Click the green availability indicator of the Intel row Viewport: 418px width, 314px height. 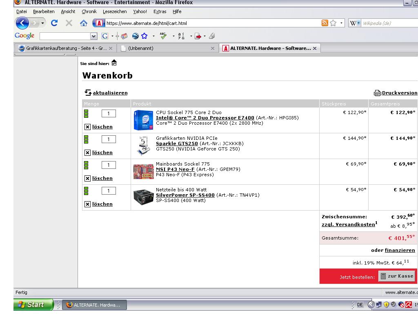pyautogui.click(x=86, y=114)
